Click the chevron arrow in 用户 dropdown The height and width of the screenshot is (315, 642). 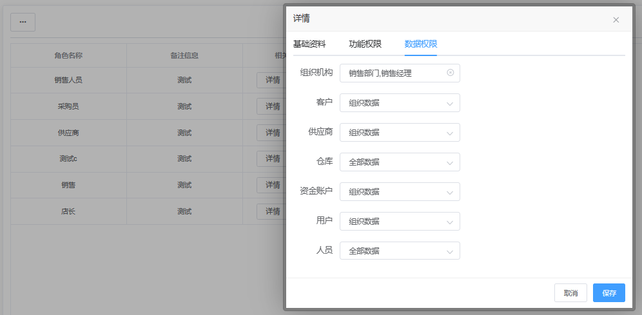pos(450,222)
